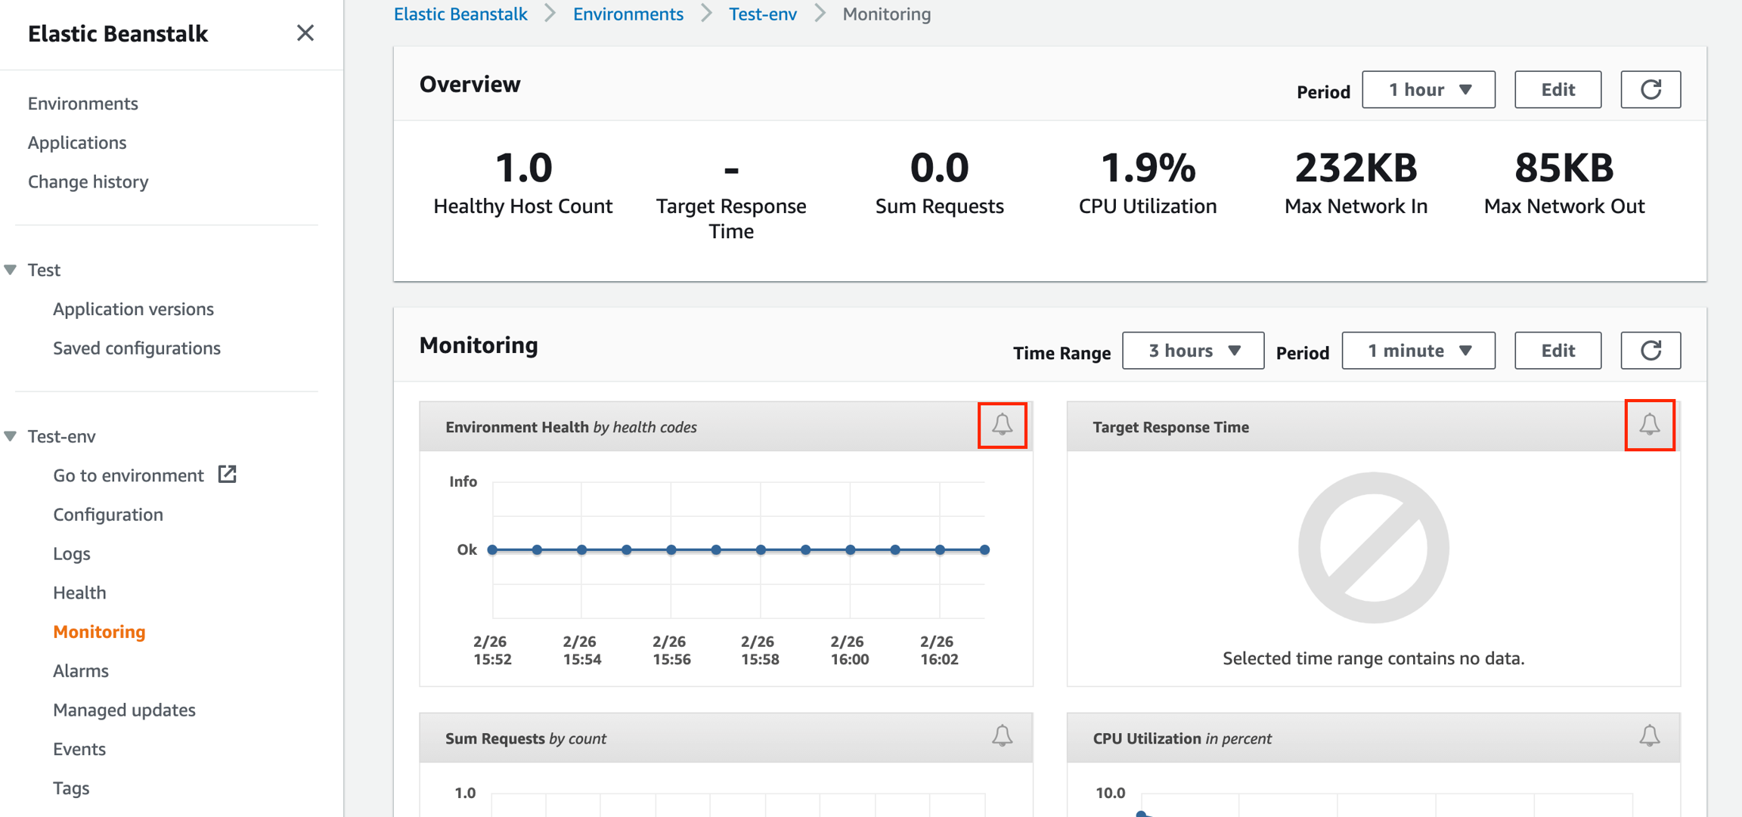Click alarm bell on CPU Utilization chart
The width and height of the screenshot is (1742, 817).
click(1650, 736)
